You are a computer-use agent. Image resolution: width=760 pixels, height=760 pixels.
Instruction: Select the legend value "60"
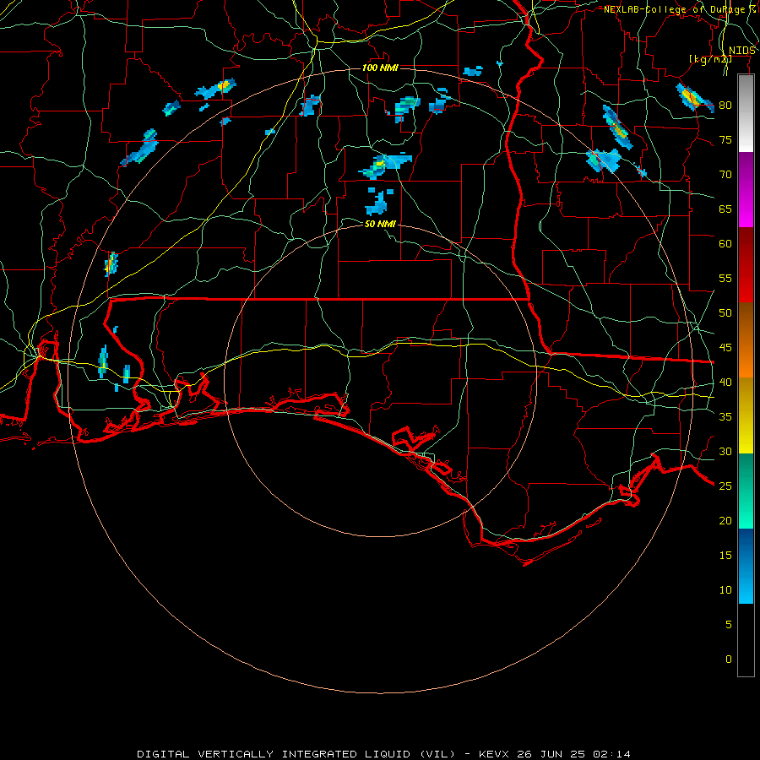click(725, 244)
